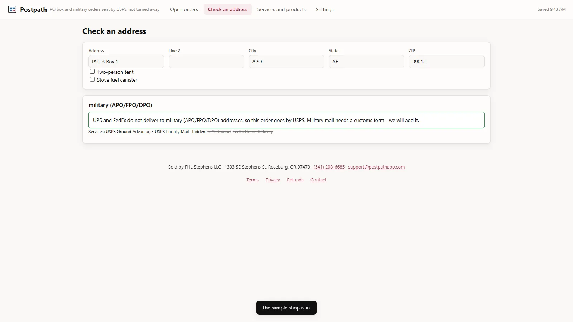The image size is (573, 322).
Task: Tick the Stove fuel canister checkbox
Action: (x=92, y=79)
